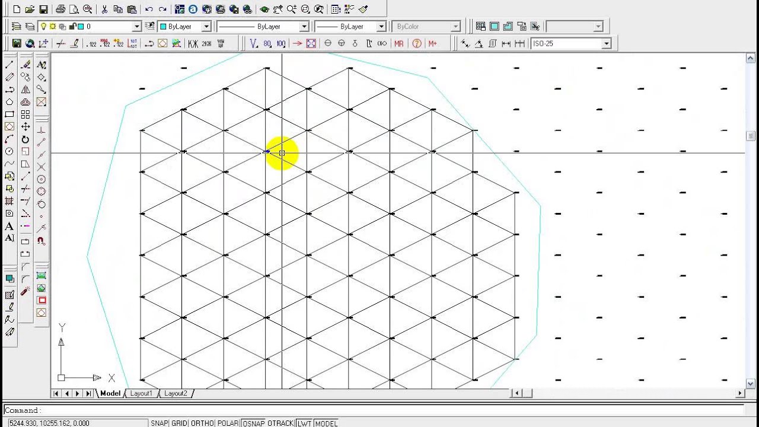The width and height of the screenshot is (759, 427).
Task: Select the Rectangle draw tool
Action: click(9, 114)
